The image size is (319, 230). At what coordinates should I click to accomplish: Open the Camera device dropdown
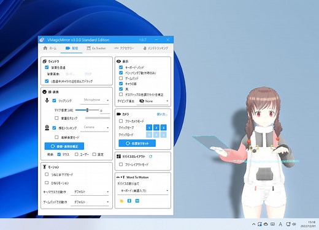(x=95, y=128)
